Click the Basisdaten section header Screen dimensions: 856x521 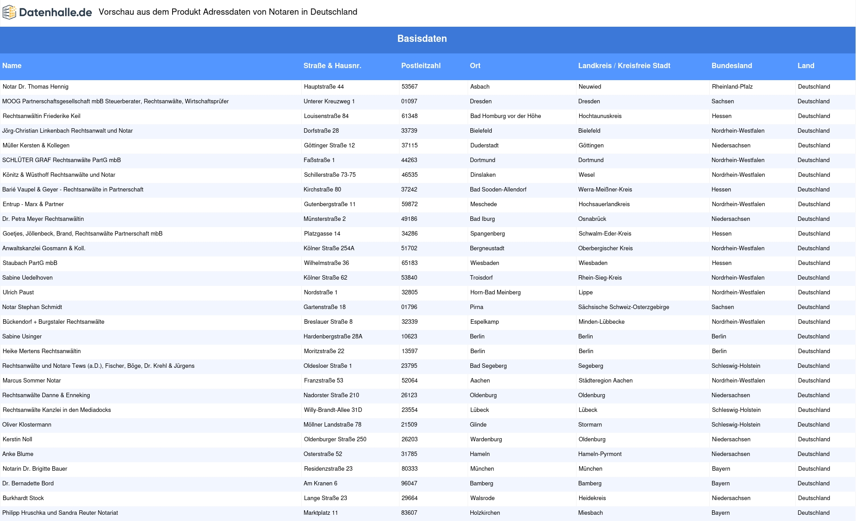tap(422, 39)
